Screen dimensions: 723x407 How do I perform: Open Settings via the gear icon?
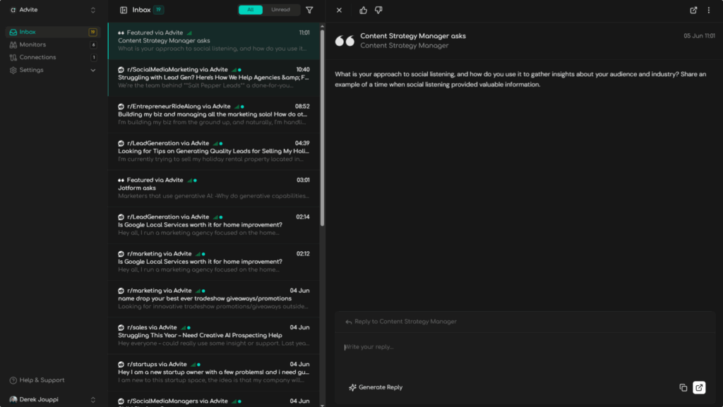point(13,70)
